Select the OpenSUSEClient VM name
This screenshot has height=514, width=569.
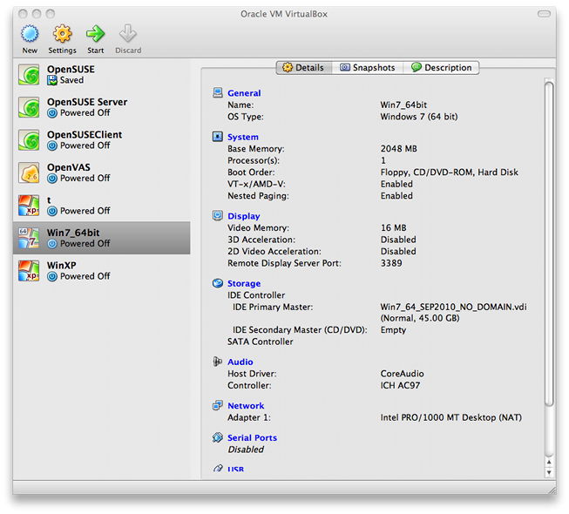click(85, 134)
